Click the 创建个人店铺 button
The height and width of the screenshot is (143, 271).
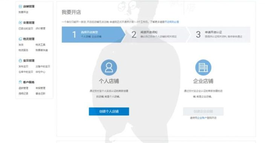(x=109, y=111)
